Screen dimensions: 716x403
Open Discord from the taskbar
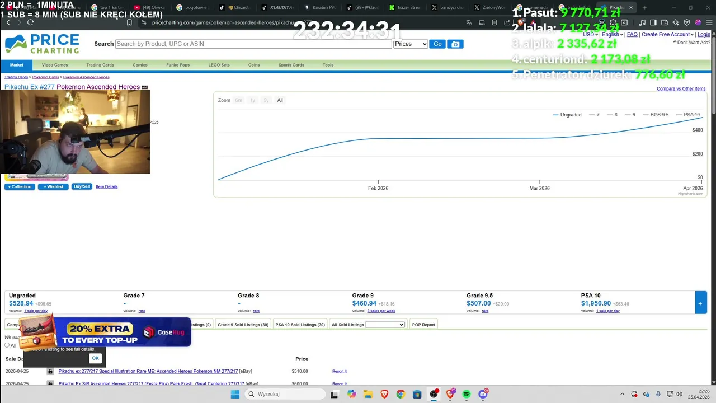[x=483, y=394]
